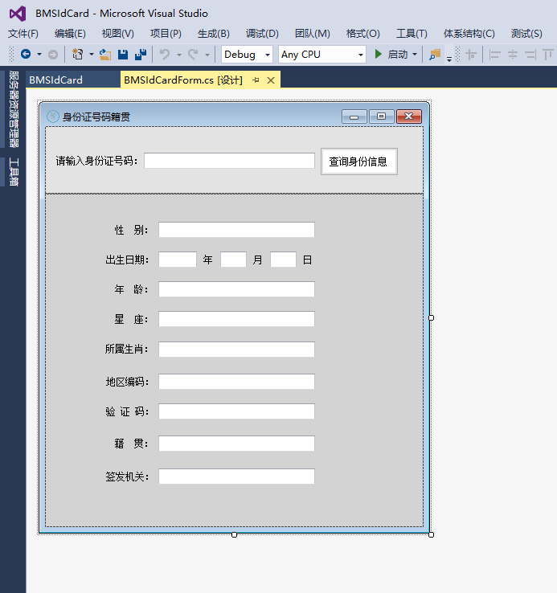Select the 请输入身份证号码 label
This screenshot has height=593, width=557.
tap(97, 162)
